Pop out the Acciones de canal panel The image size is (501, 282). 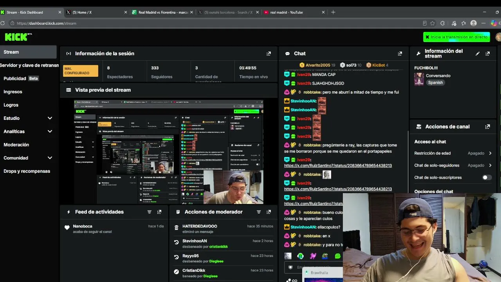487,127
